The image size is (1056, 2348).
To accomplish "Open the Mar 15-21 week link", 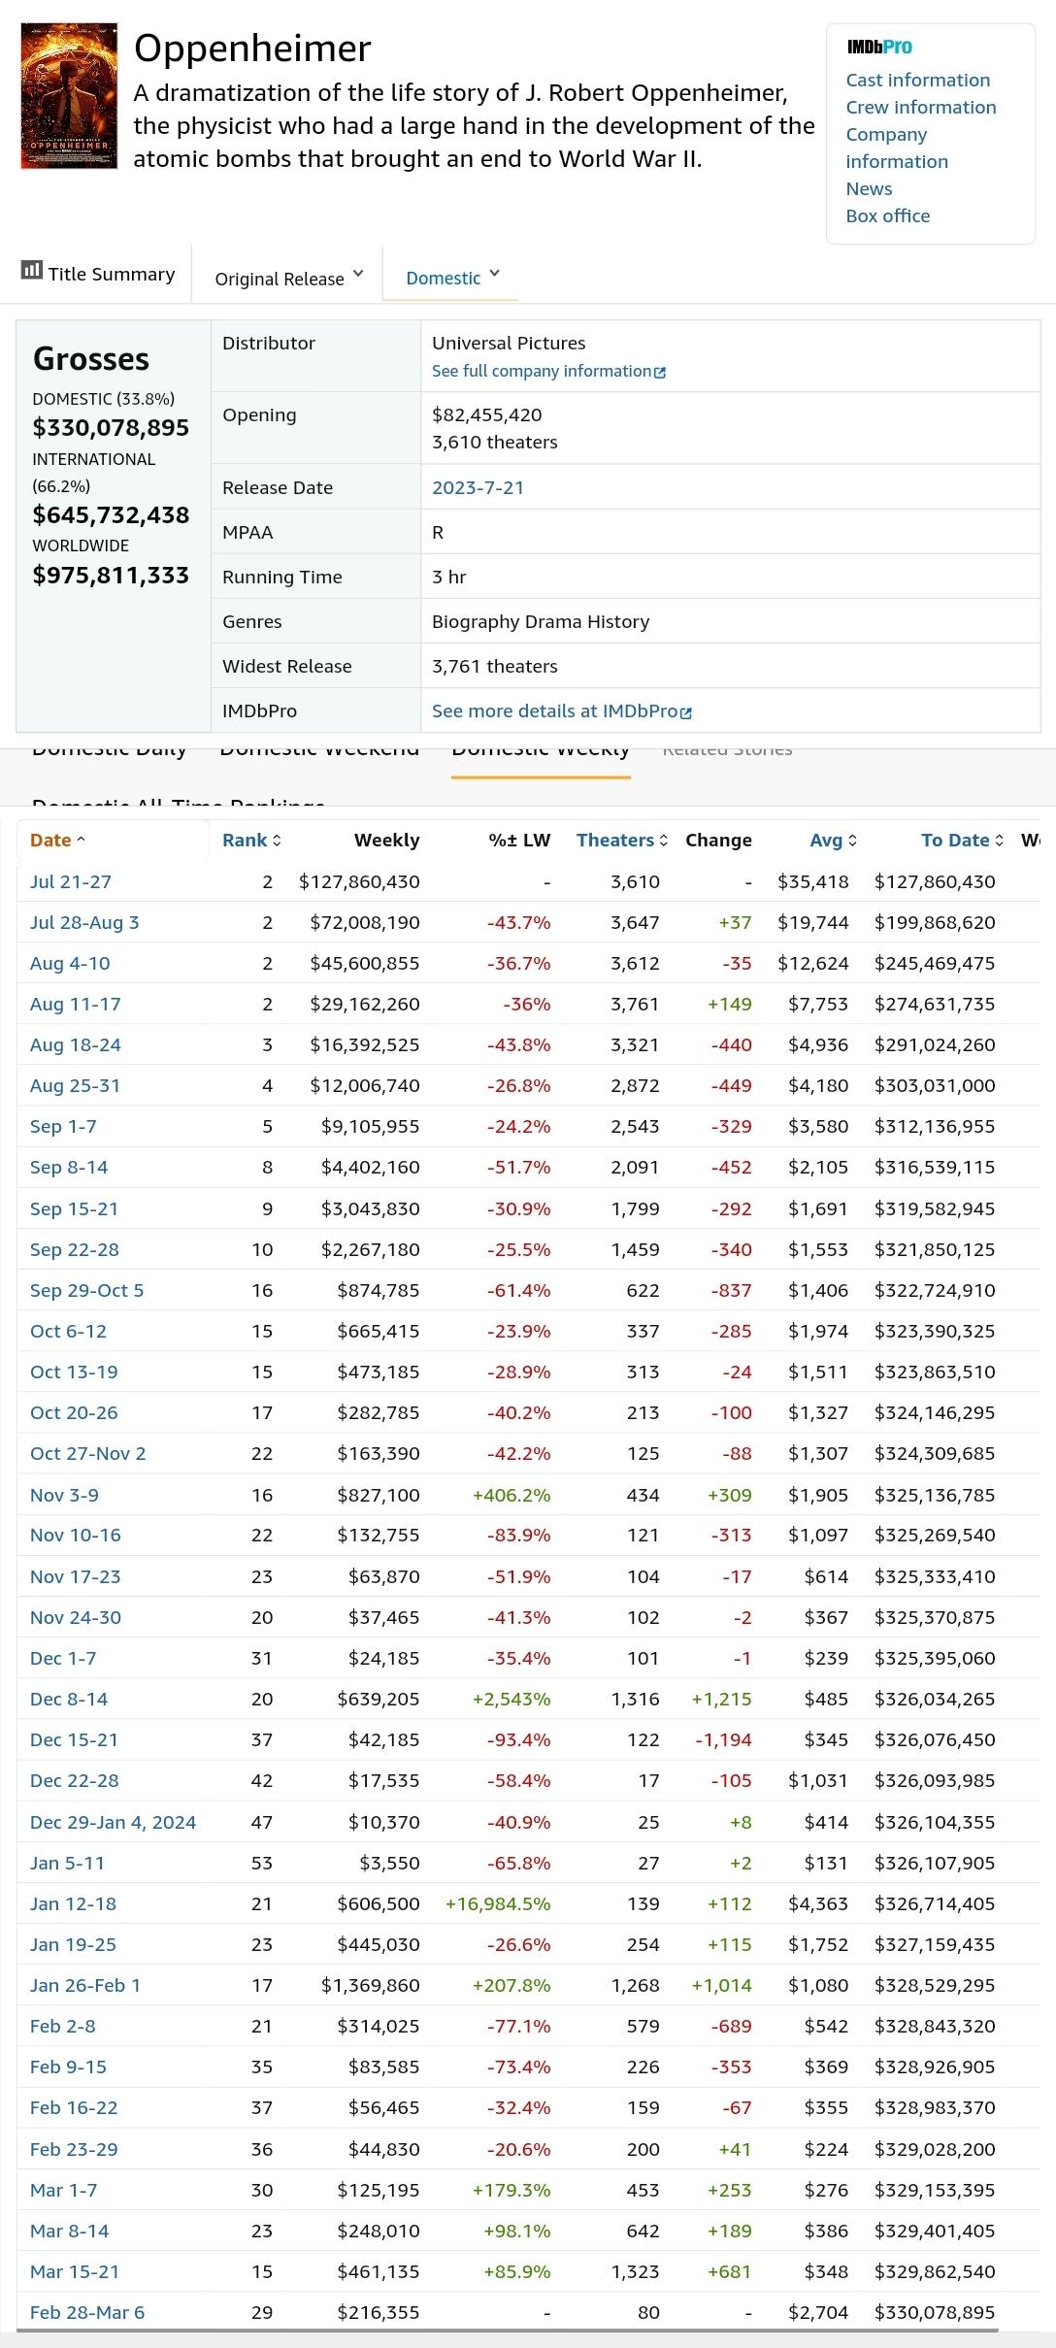I will (75, 2271).
